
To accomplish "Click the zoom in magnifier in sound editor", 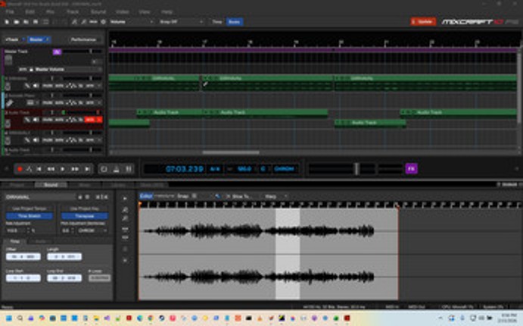I will 125,209.
